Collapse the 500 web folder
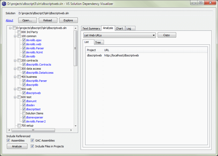Viewport: 218px width, 156px height. pyautogui.click(x=15, y=89)
